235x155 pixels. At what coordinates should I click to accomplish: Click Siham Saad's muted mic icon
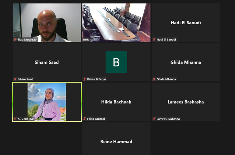[x=15, y=79]
